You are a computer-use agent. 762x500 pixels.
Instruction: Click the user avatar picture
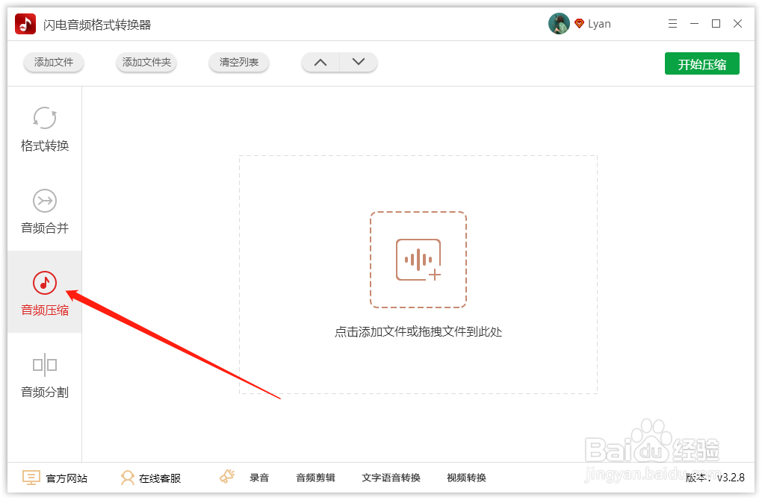tap(559, 24)
